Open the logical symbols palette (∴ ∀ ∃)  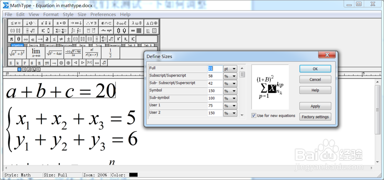point(91,23)
